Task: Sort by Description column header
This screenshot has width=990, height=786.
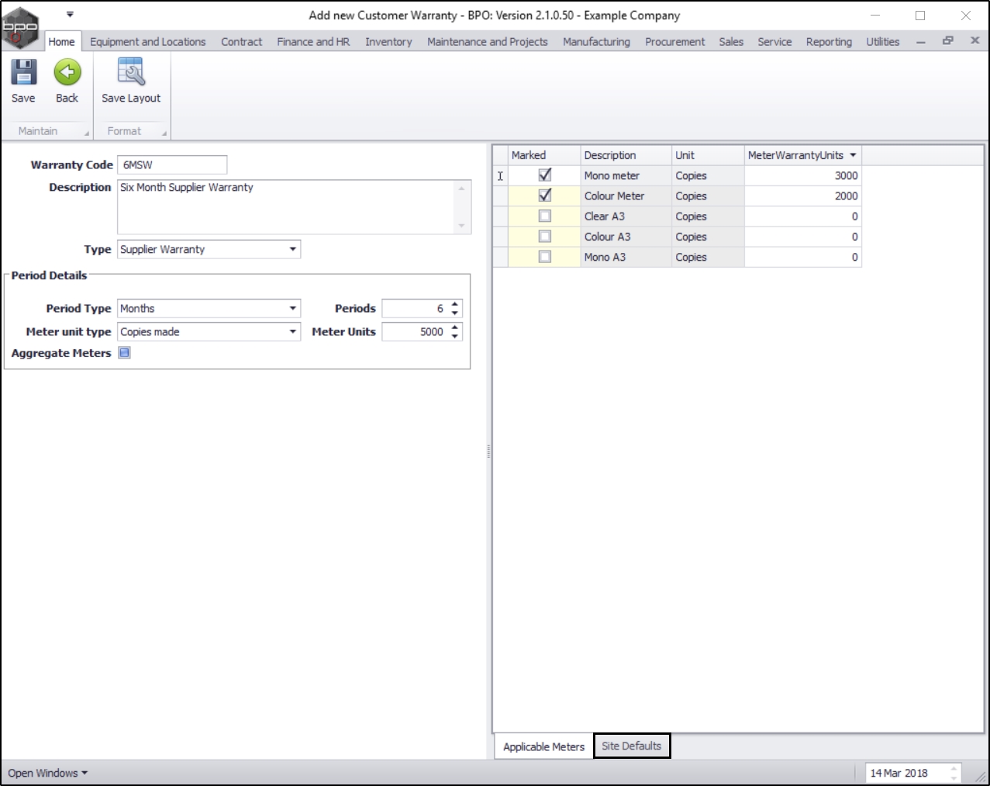Action: [626, 155]
